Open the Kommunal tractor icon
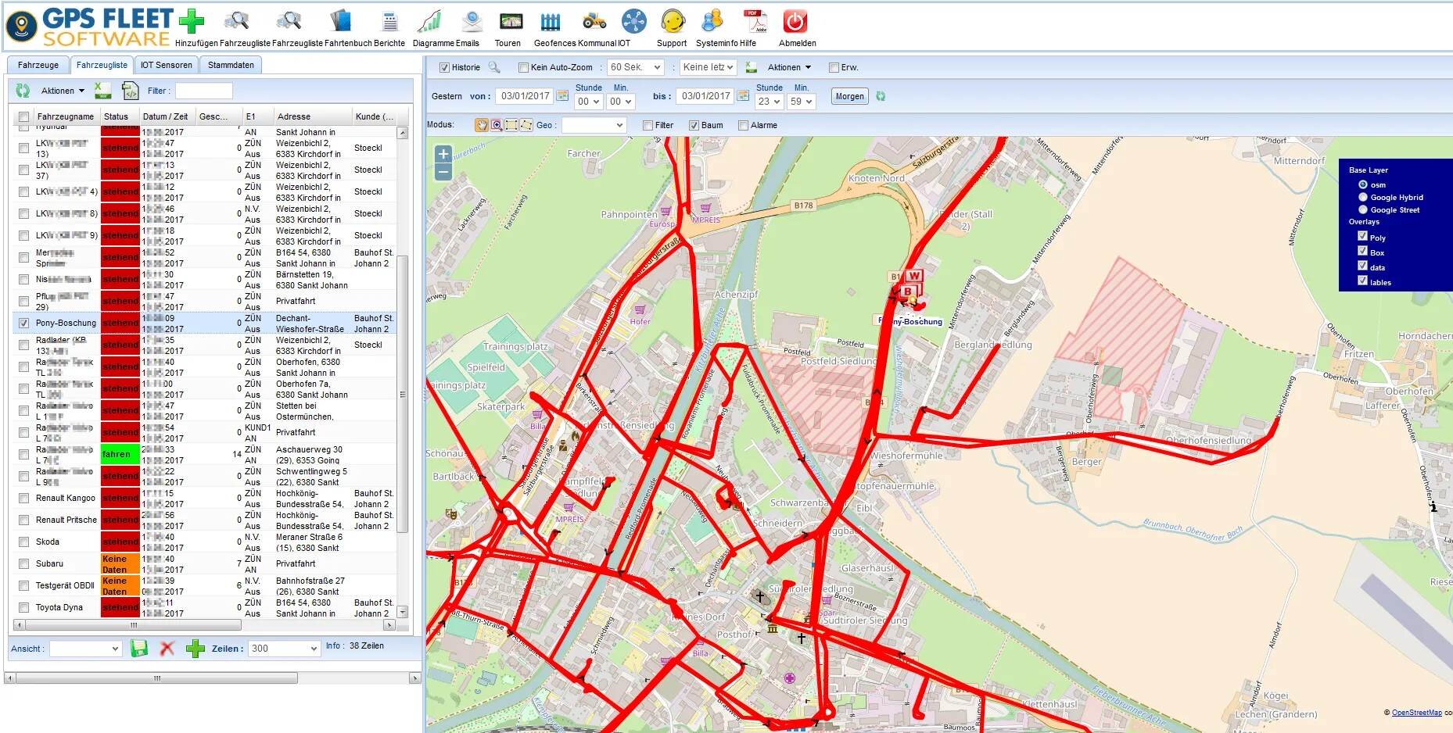 pos(594,21)
